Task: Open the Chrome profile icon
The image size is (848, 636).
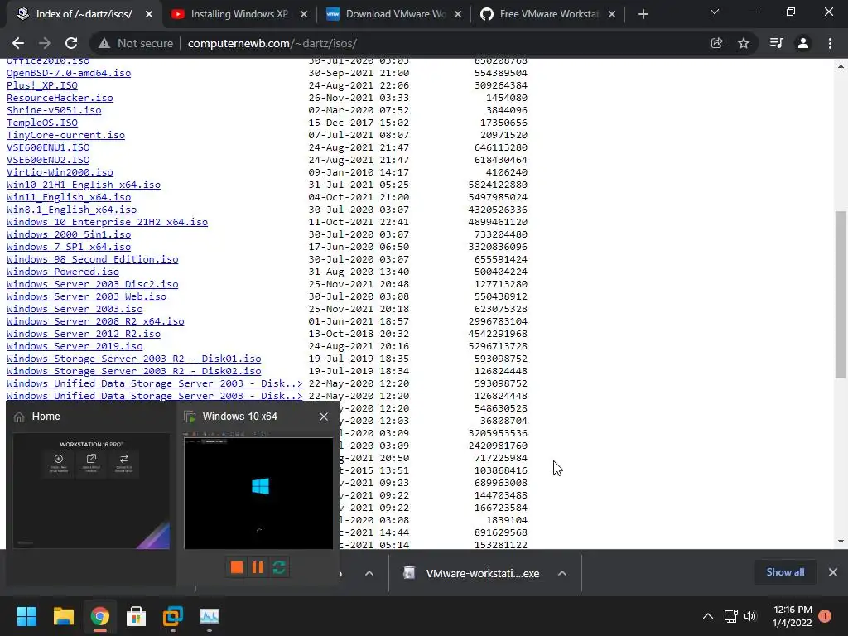Action: (803, 43)
